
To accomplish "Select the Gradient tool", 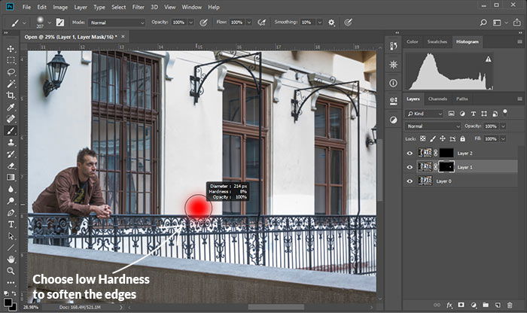I will (11, 178).
